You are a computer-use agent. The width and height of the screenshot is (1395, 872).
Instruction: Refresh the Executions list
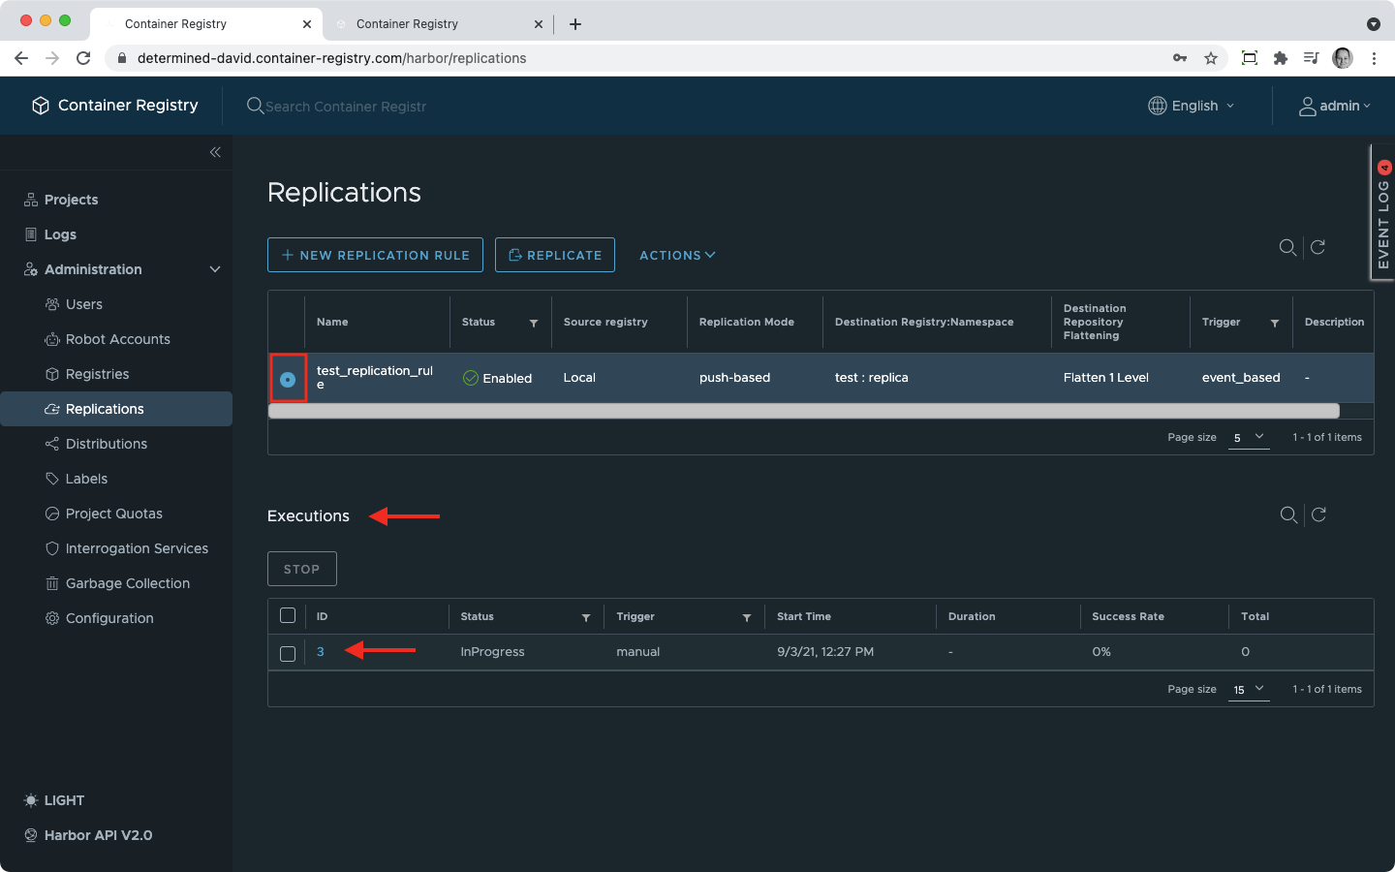point(1318,514)
